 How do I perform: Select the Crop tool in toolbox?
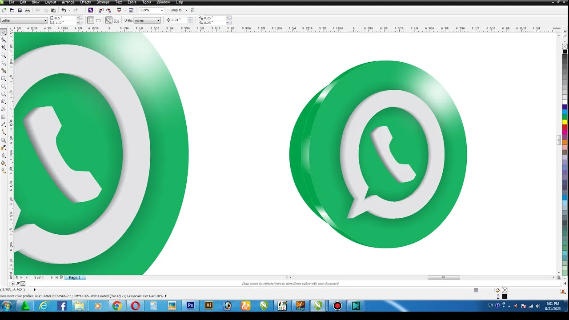[4, 47]
